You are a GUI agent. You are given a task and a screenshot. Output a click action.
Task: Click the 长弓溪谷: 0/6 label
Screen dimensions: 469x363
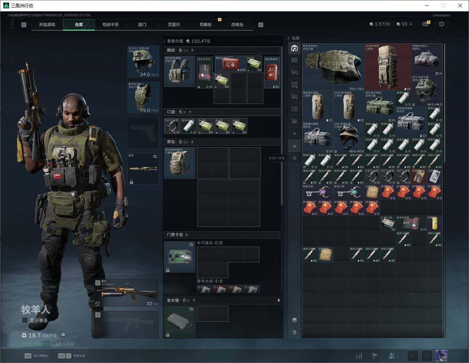(210, 243)
